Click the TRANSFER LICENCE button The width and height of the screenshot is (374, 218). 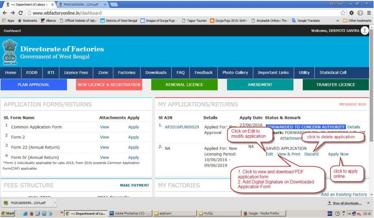[x=336, y=85]
